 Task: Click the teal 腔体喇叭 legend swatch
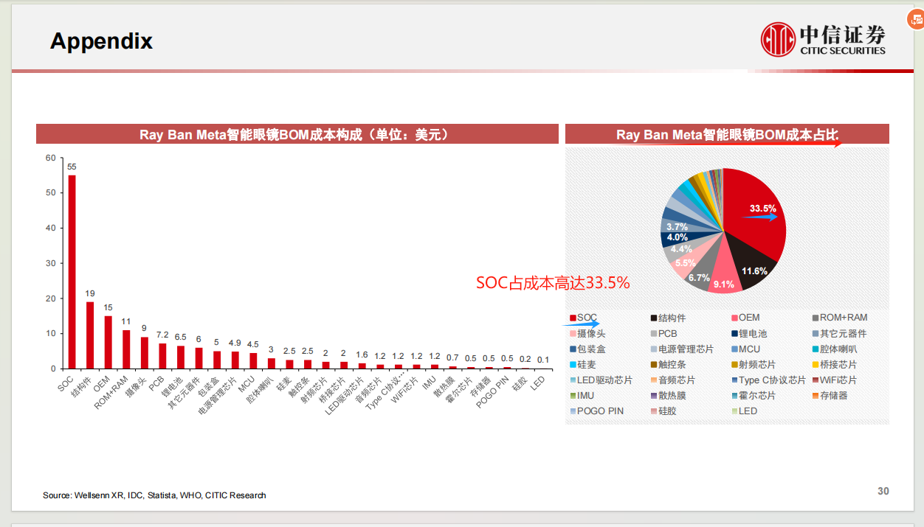(815, 349)
